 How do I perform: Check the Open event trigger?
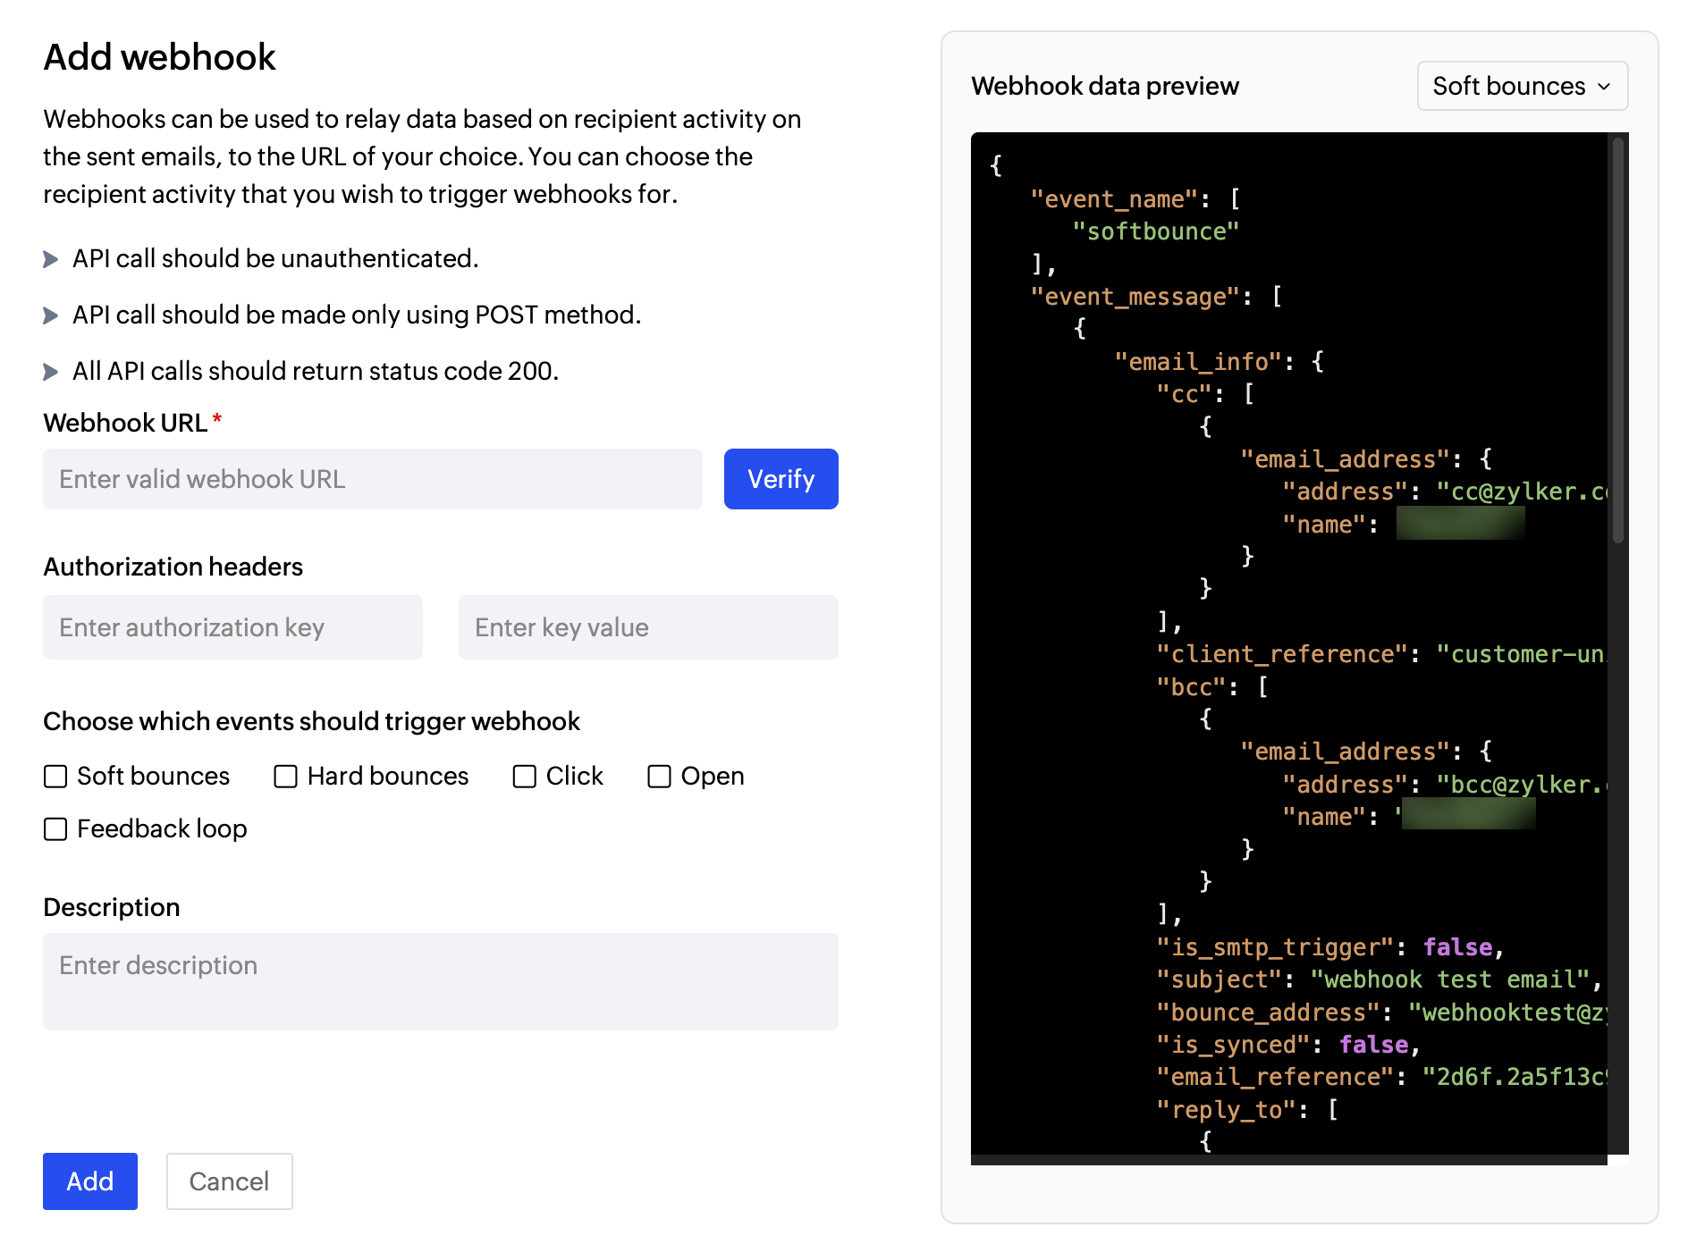(660, 777)
